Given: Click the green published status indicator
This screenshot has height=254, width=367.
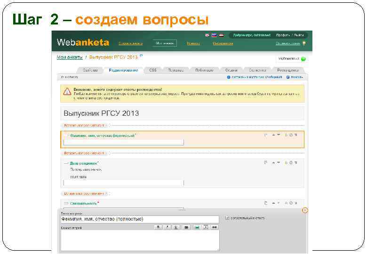Looking at the screenshot, I should point(303,59).
